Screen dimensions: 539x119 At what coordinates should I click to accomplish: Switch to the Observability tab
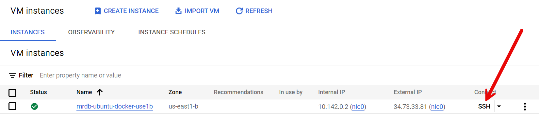91,32
